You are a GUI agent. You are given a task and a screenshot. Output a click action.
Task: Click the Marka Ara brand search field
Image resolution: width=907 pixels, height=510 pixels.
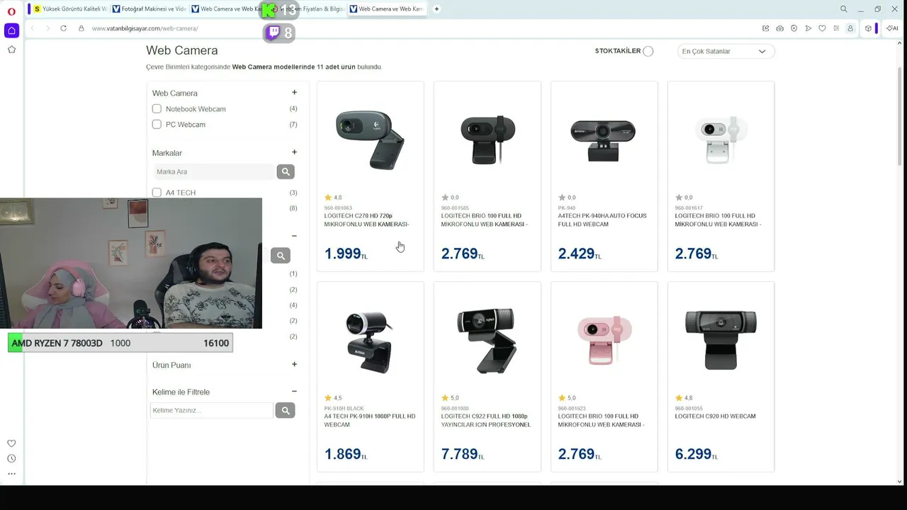coord(214,171)
